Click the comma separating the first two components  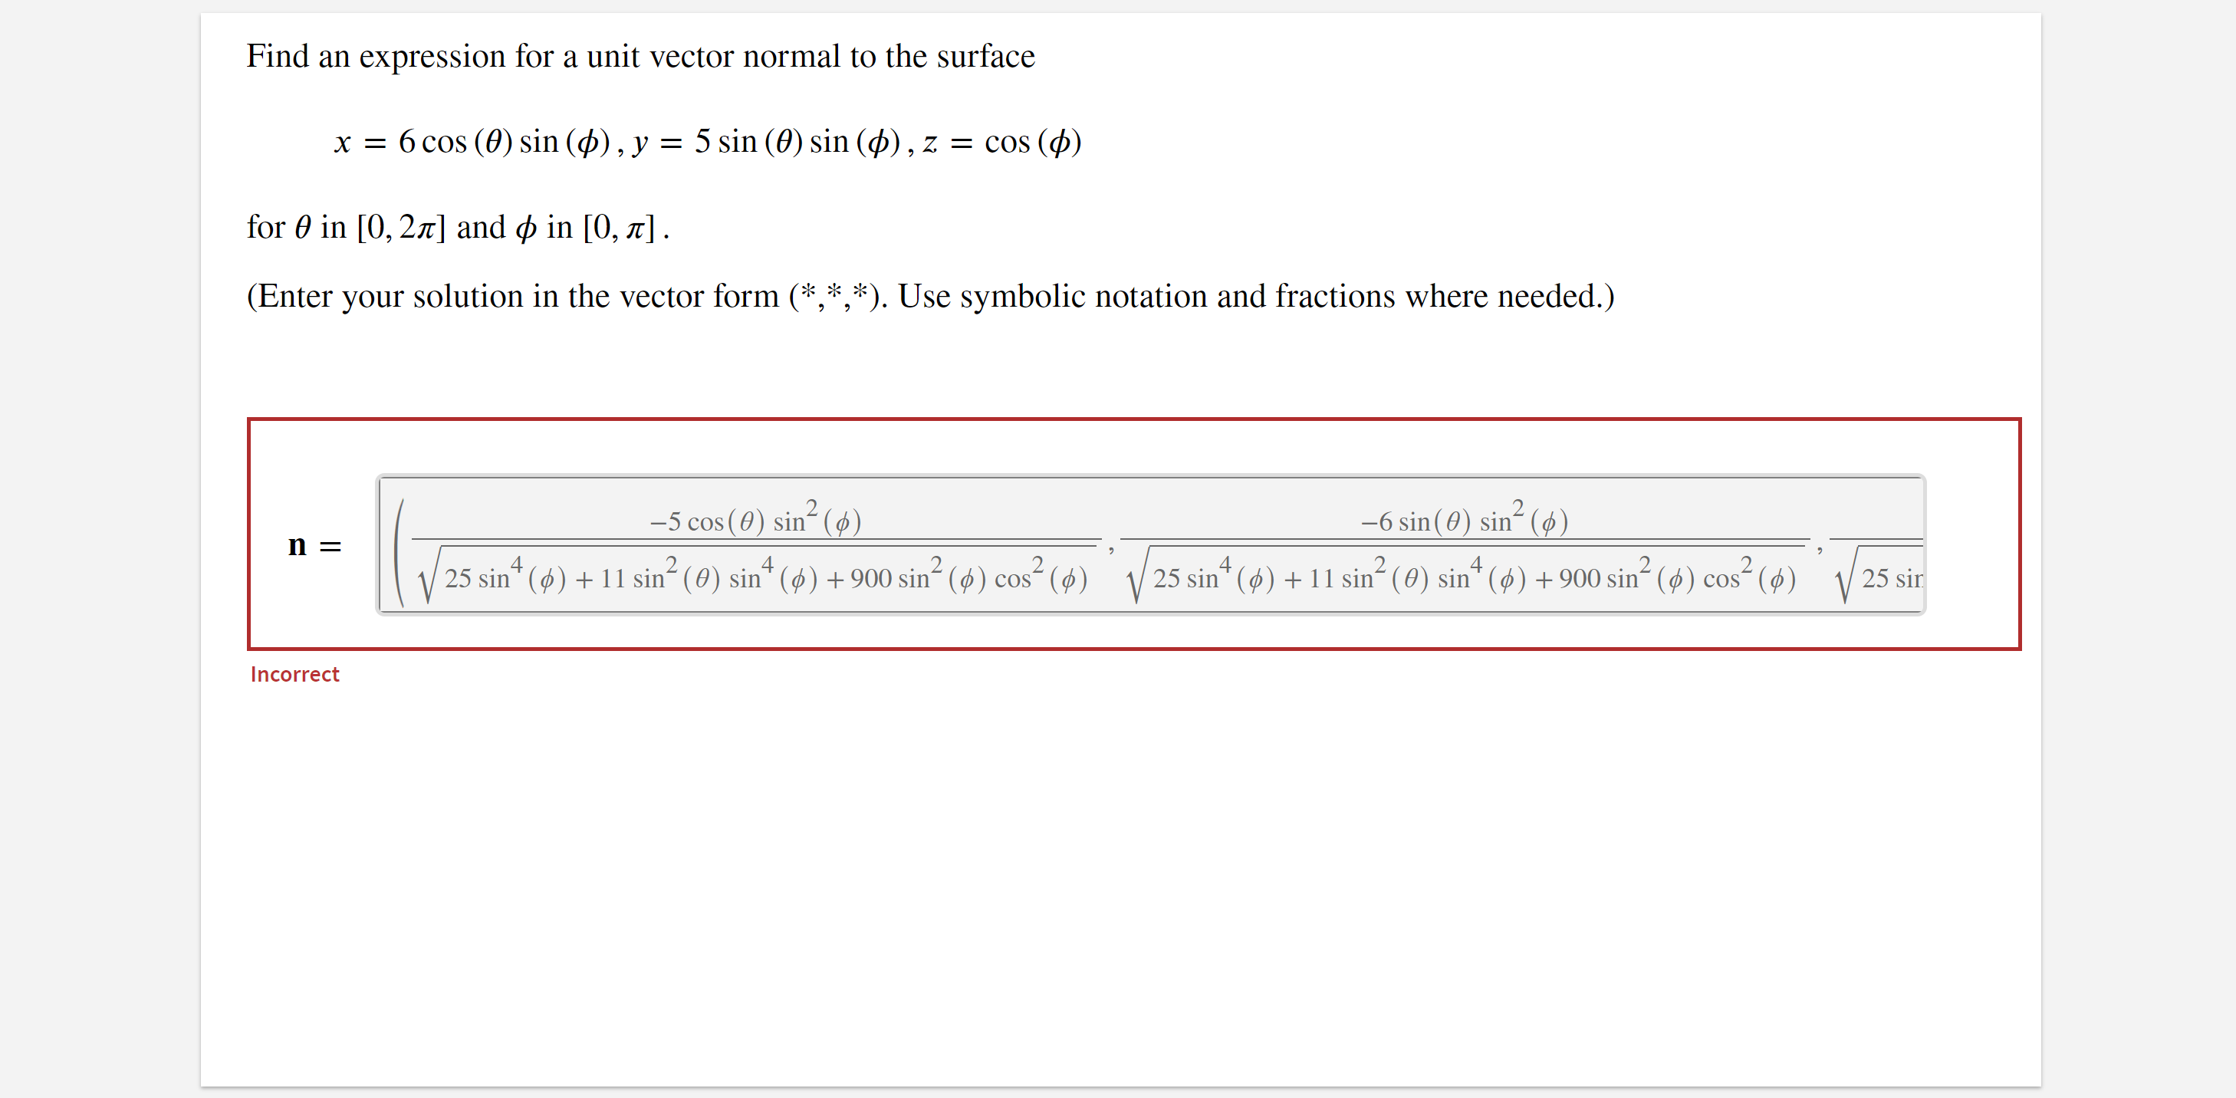(x=1112, y=550)
